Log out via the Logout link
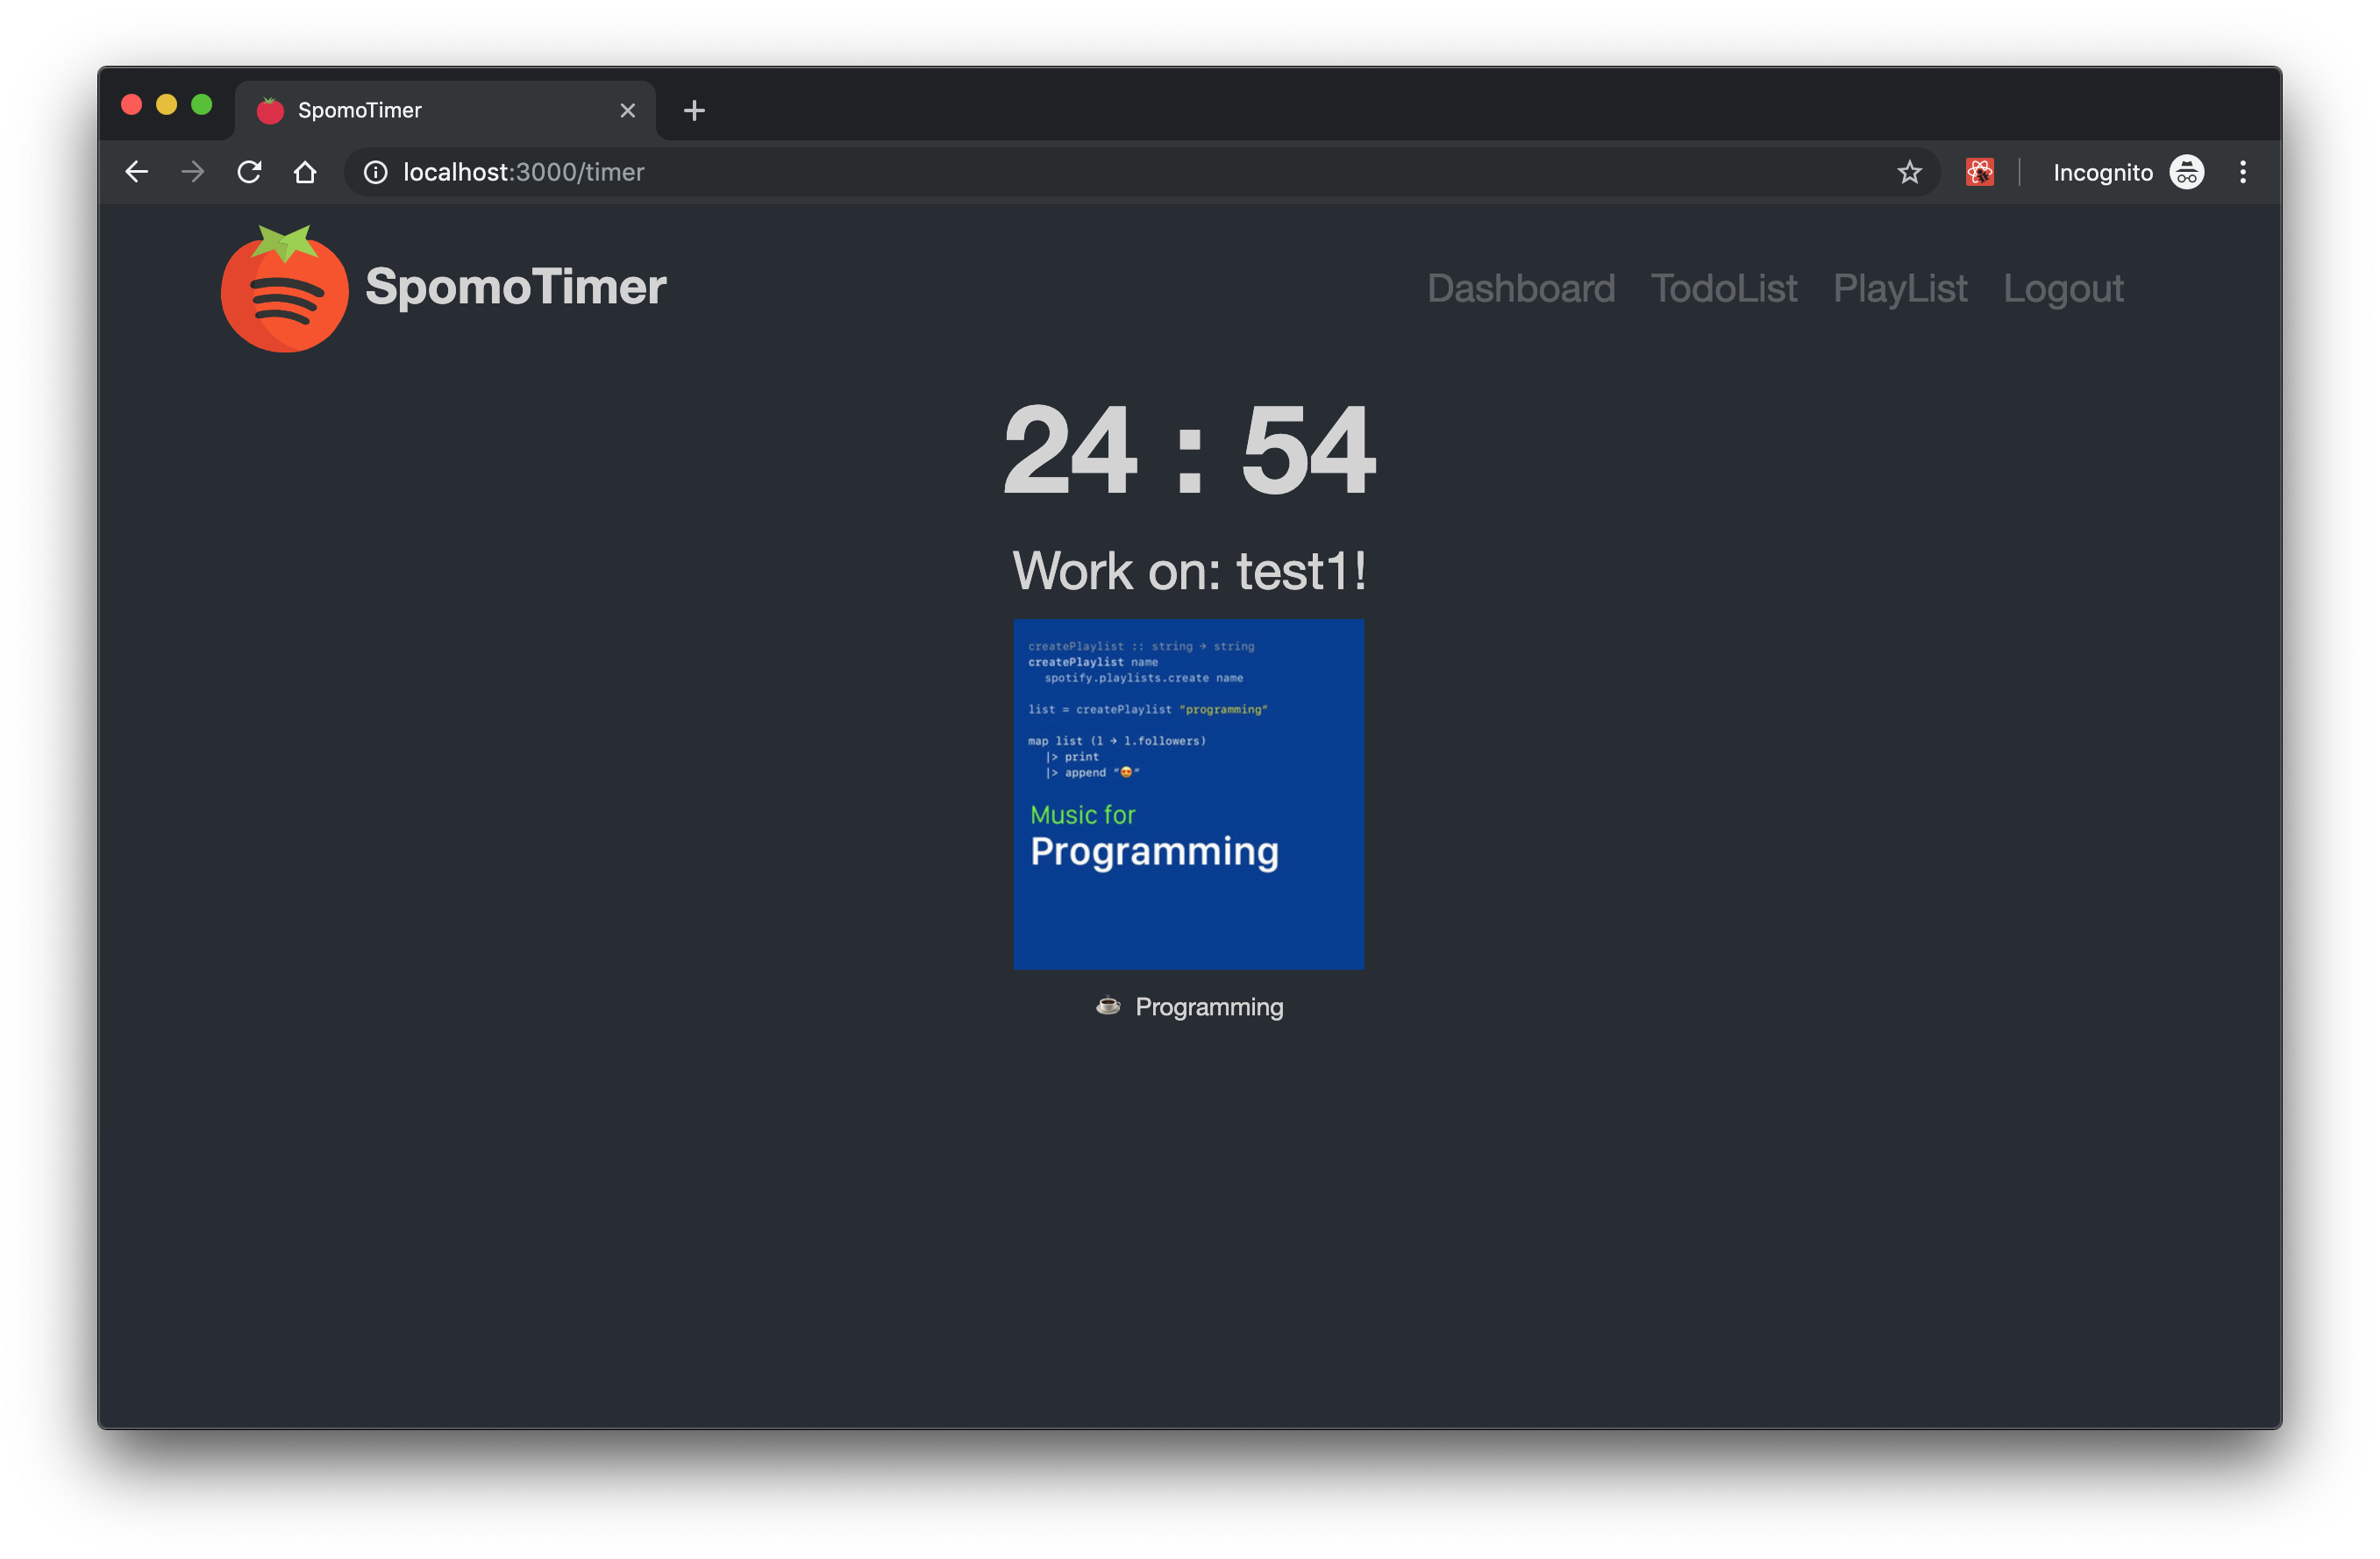 [2062, 288]
